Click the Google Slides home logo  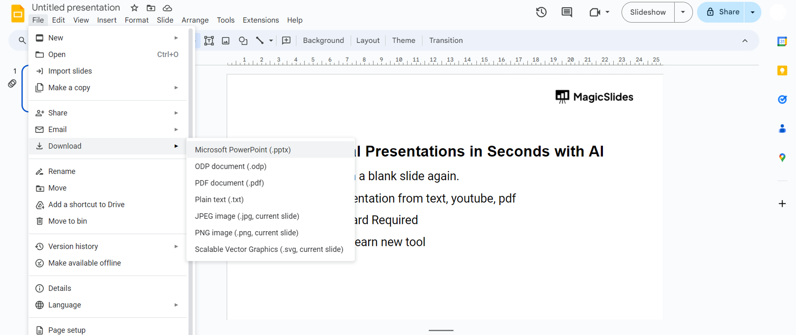click(x=18, y=14)
